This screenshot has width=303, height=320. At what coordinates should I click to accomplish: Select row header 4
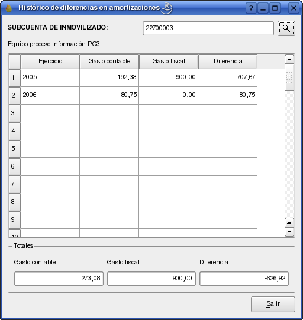click(15, 131)
